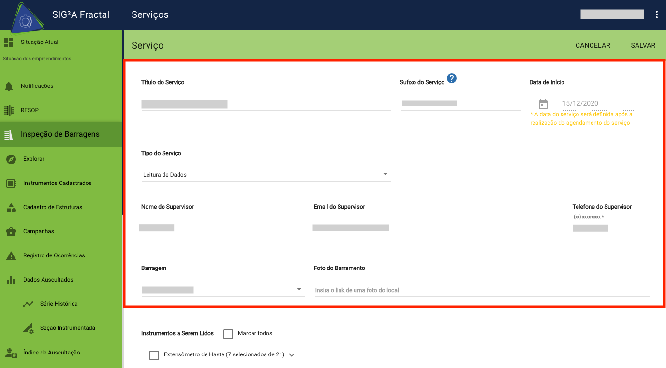The width and height of the screenshot is (666, 368).
Task: Click the user name field in header
Action: pyautogui.click(x=612, y=14)
